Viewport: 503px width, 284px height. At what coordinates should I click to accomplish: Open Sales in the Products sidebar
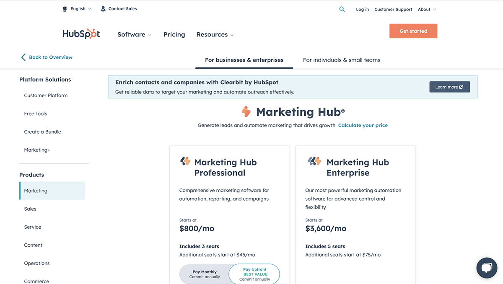30,209
